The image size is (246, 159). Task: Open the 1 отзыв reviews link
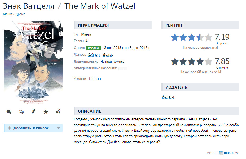coord(95,79)
